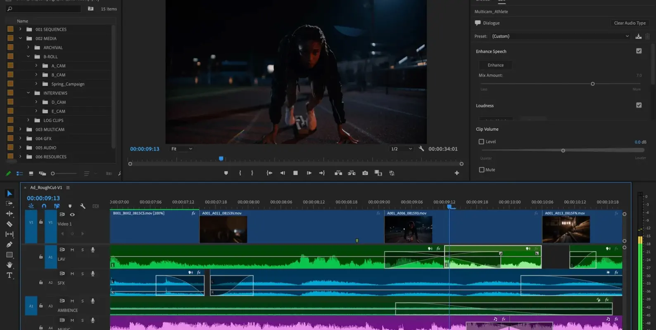The width and height of the screenshot is (656, 330).
Task: Click the Extract button
Action: click(352, 173)
